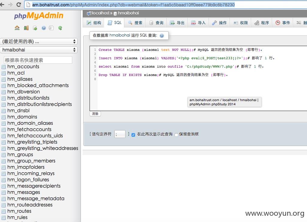The height and width of the screenshot is (222, 307).
Task: Open the 权限 (Privileges) tab
Action: (x=241, y=23)
